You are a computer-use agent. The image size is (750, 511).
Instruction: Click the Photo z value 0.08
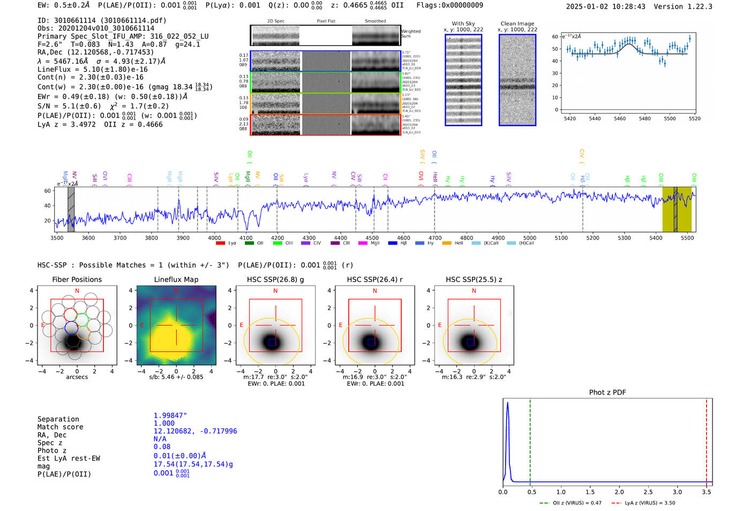click(x=162, y=447)
